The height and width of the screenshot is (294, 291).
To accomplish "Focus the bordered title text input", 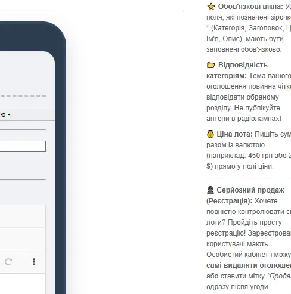I will (23, 146).
